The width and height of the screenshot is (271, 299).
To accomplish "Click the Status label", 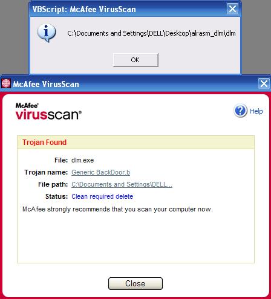I will coord(56,196).
